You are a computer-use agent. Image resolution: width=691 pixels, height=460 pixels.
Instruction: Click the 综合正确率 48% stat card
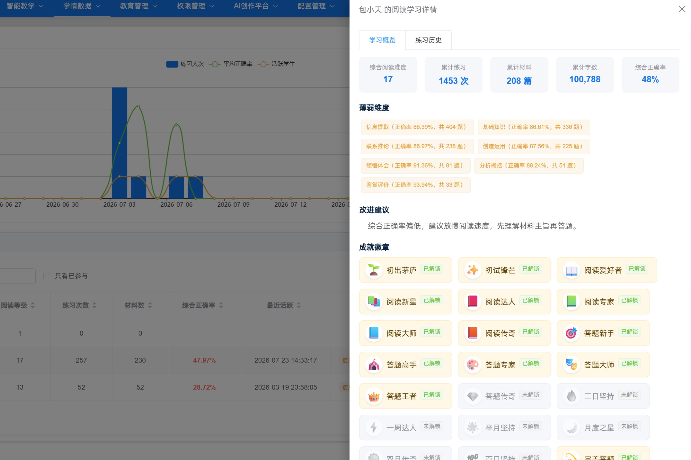tap(650, 75)
